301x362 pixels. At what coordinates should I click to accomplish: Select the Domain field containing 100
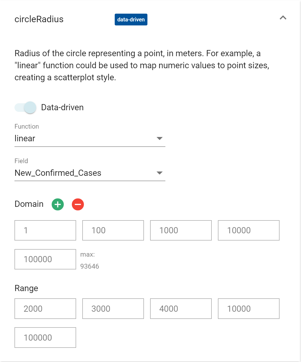(x=113, y=230)
